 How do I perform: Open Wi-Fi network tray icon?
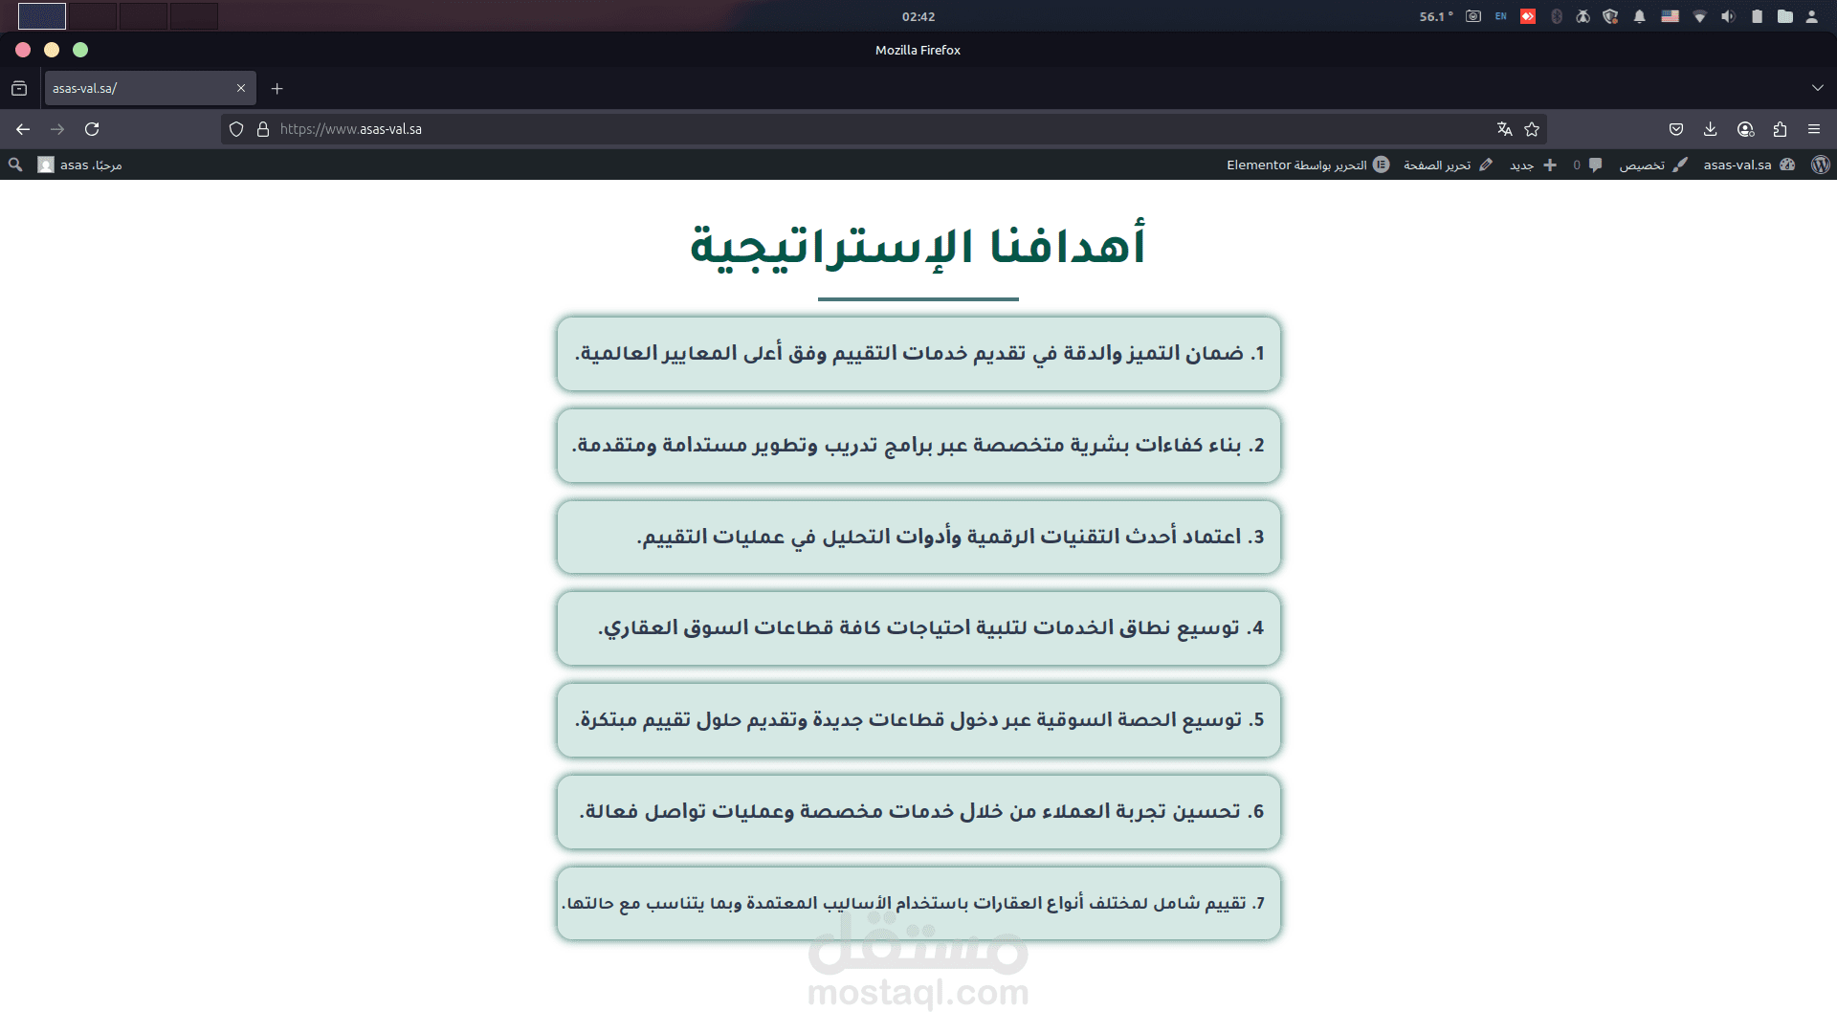[x=1700, y=16]
